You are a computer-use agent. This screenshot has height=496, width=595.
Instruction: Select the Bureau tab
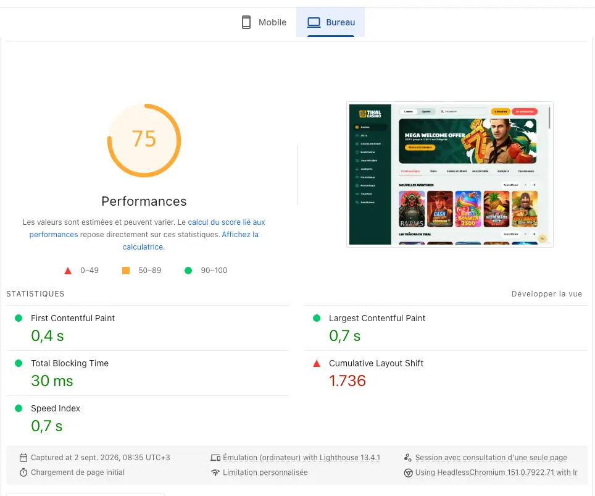(330, 22)
